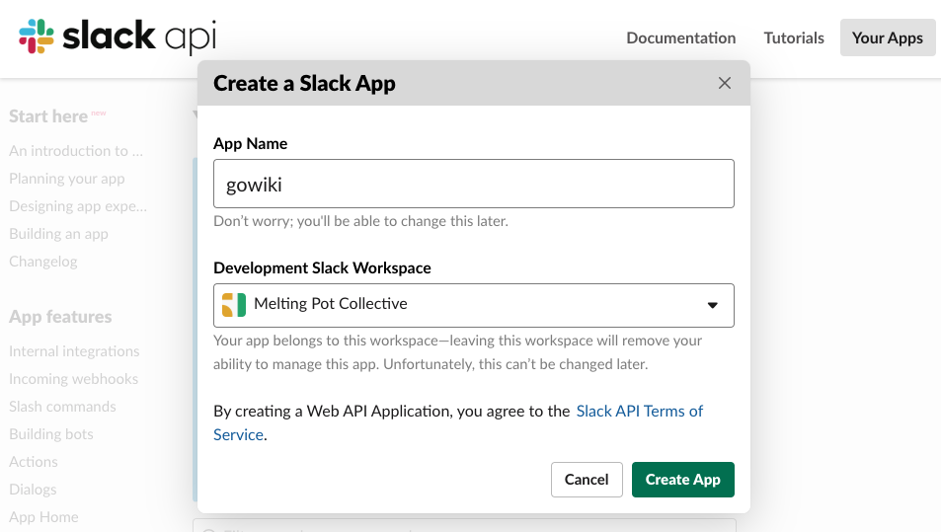Open the Changelog sidebar link
This screenshot has height=532, width=941.
43,262
